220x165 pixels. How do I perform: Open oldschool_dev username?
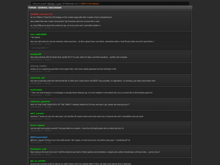click(38, 78)
